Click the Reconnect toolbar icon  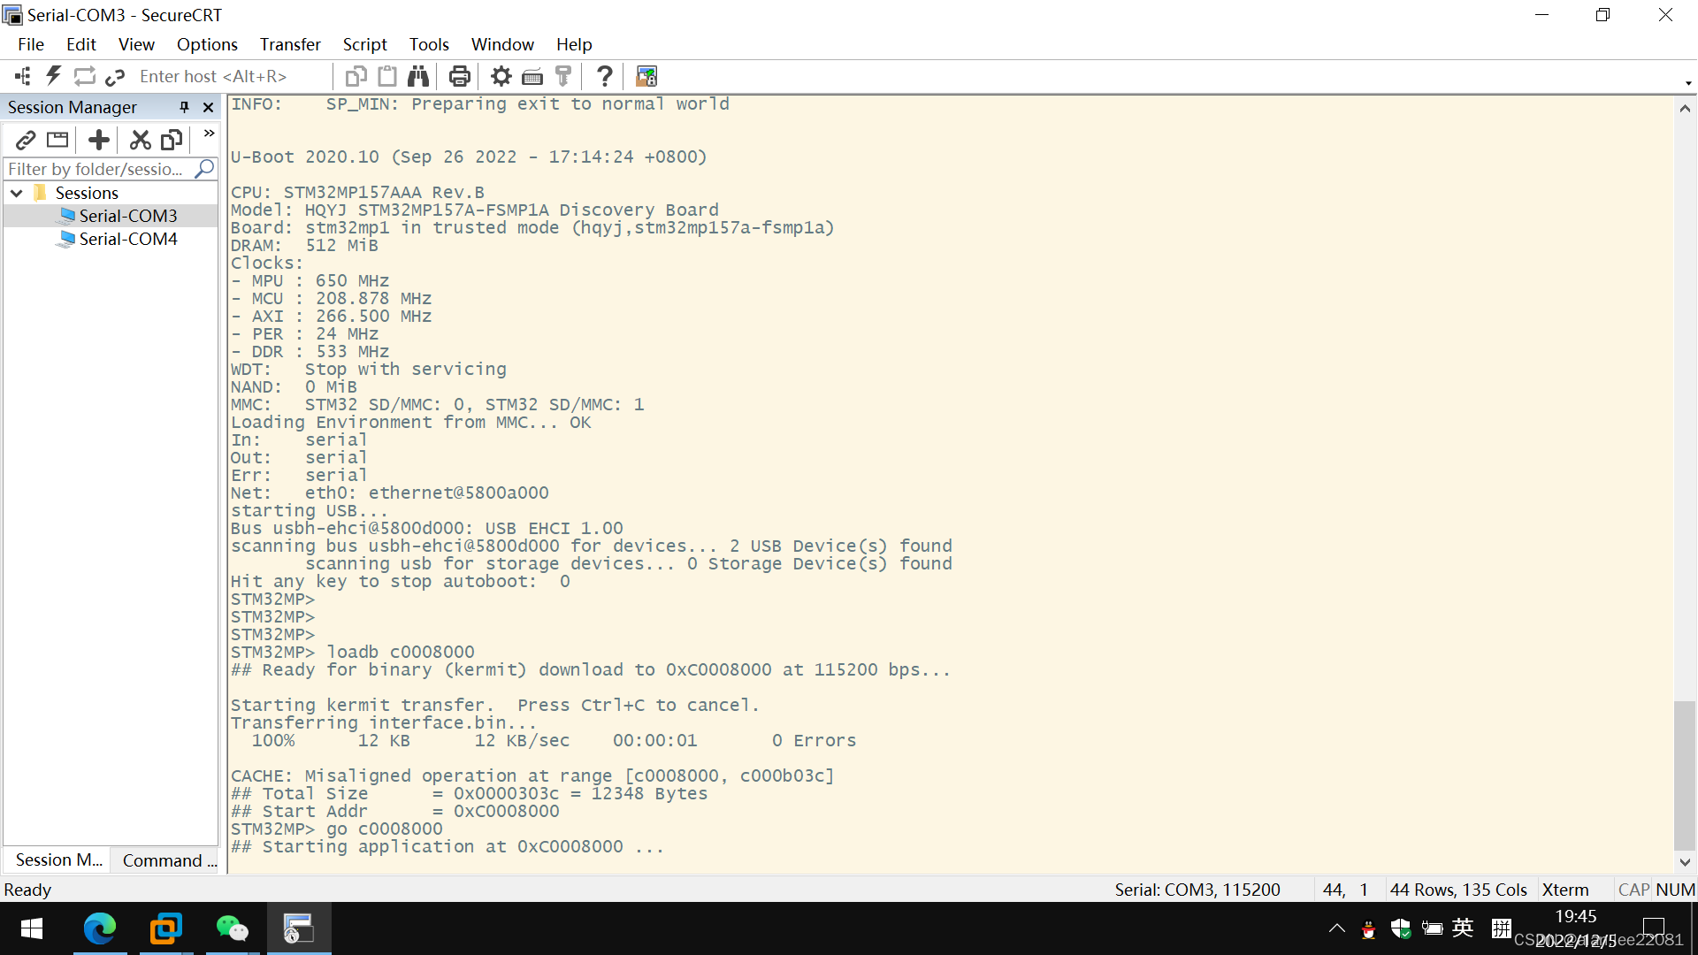[x=84, y=76]
